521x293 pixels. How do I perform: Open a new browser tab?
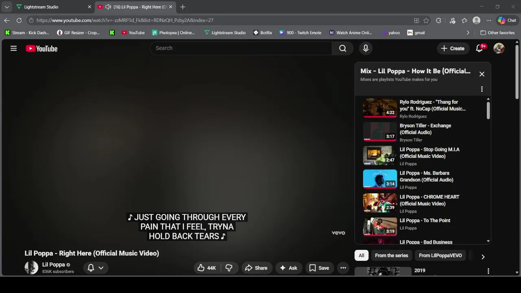click(x=183, y=7)
